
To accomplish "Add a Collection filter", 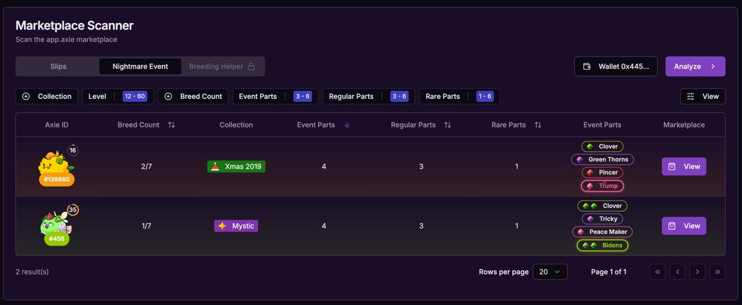I will [x=47, y=97].
